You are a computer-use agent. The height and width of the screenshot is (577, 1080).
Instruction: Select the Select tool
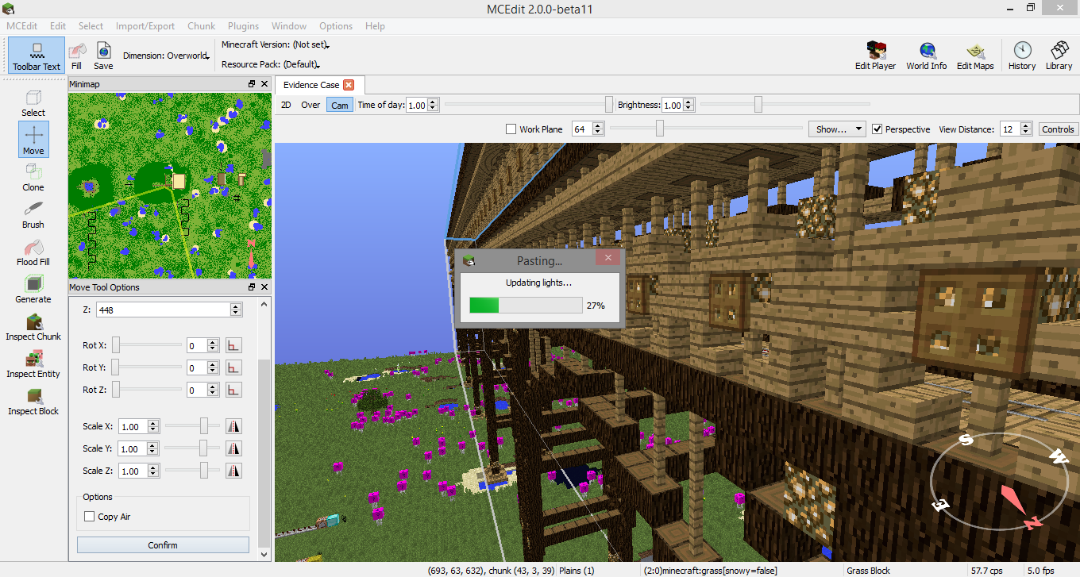click(33, 103)
